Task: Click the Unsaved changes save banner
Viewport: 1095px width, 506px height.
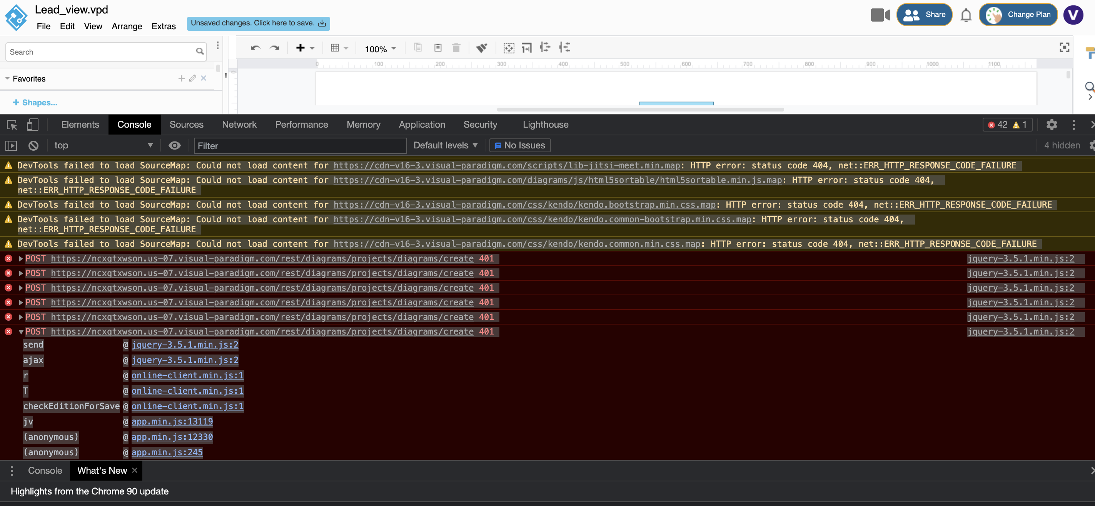Action: tap(258, 23)
